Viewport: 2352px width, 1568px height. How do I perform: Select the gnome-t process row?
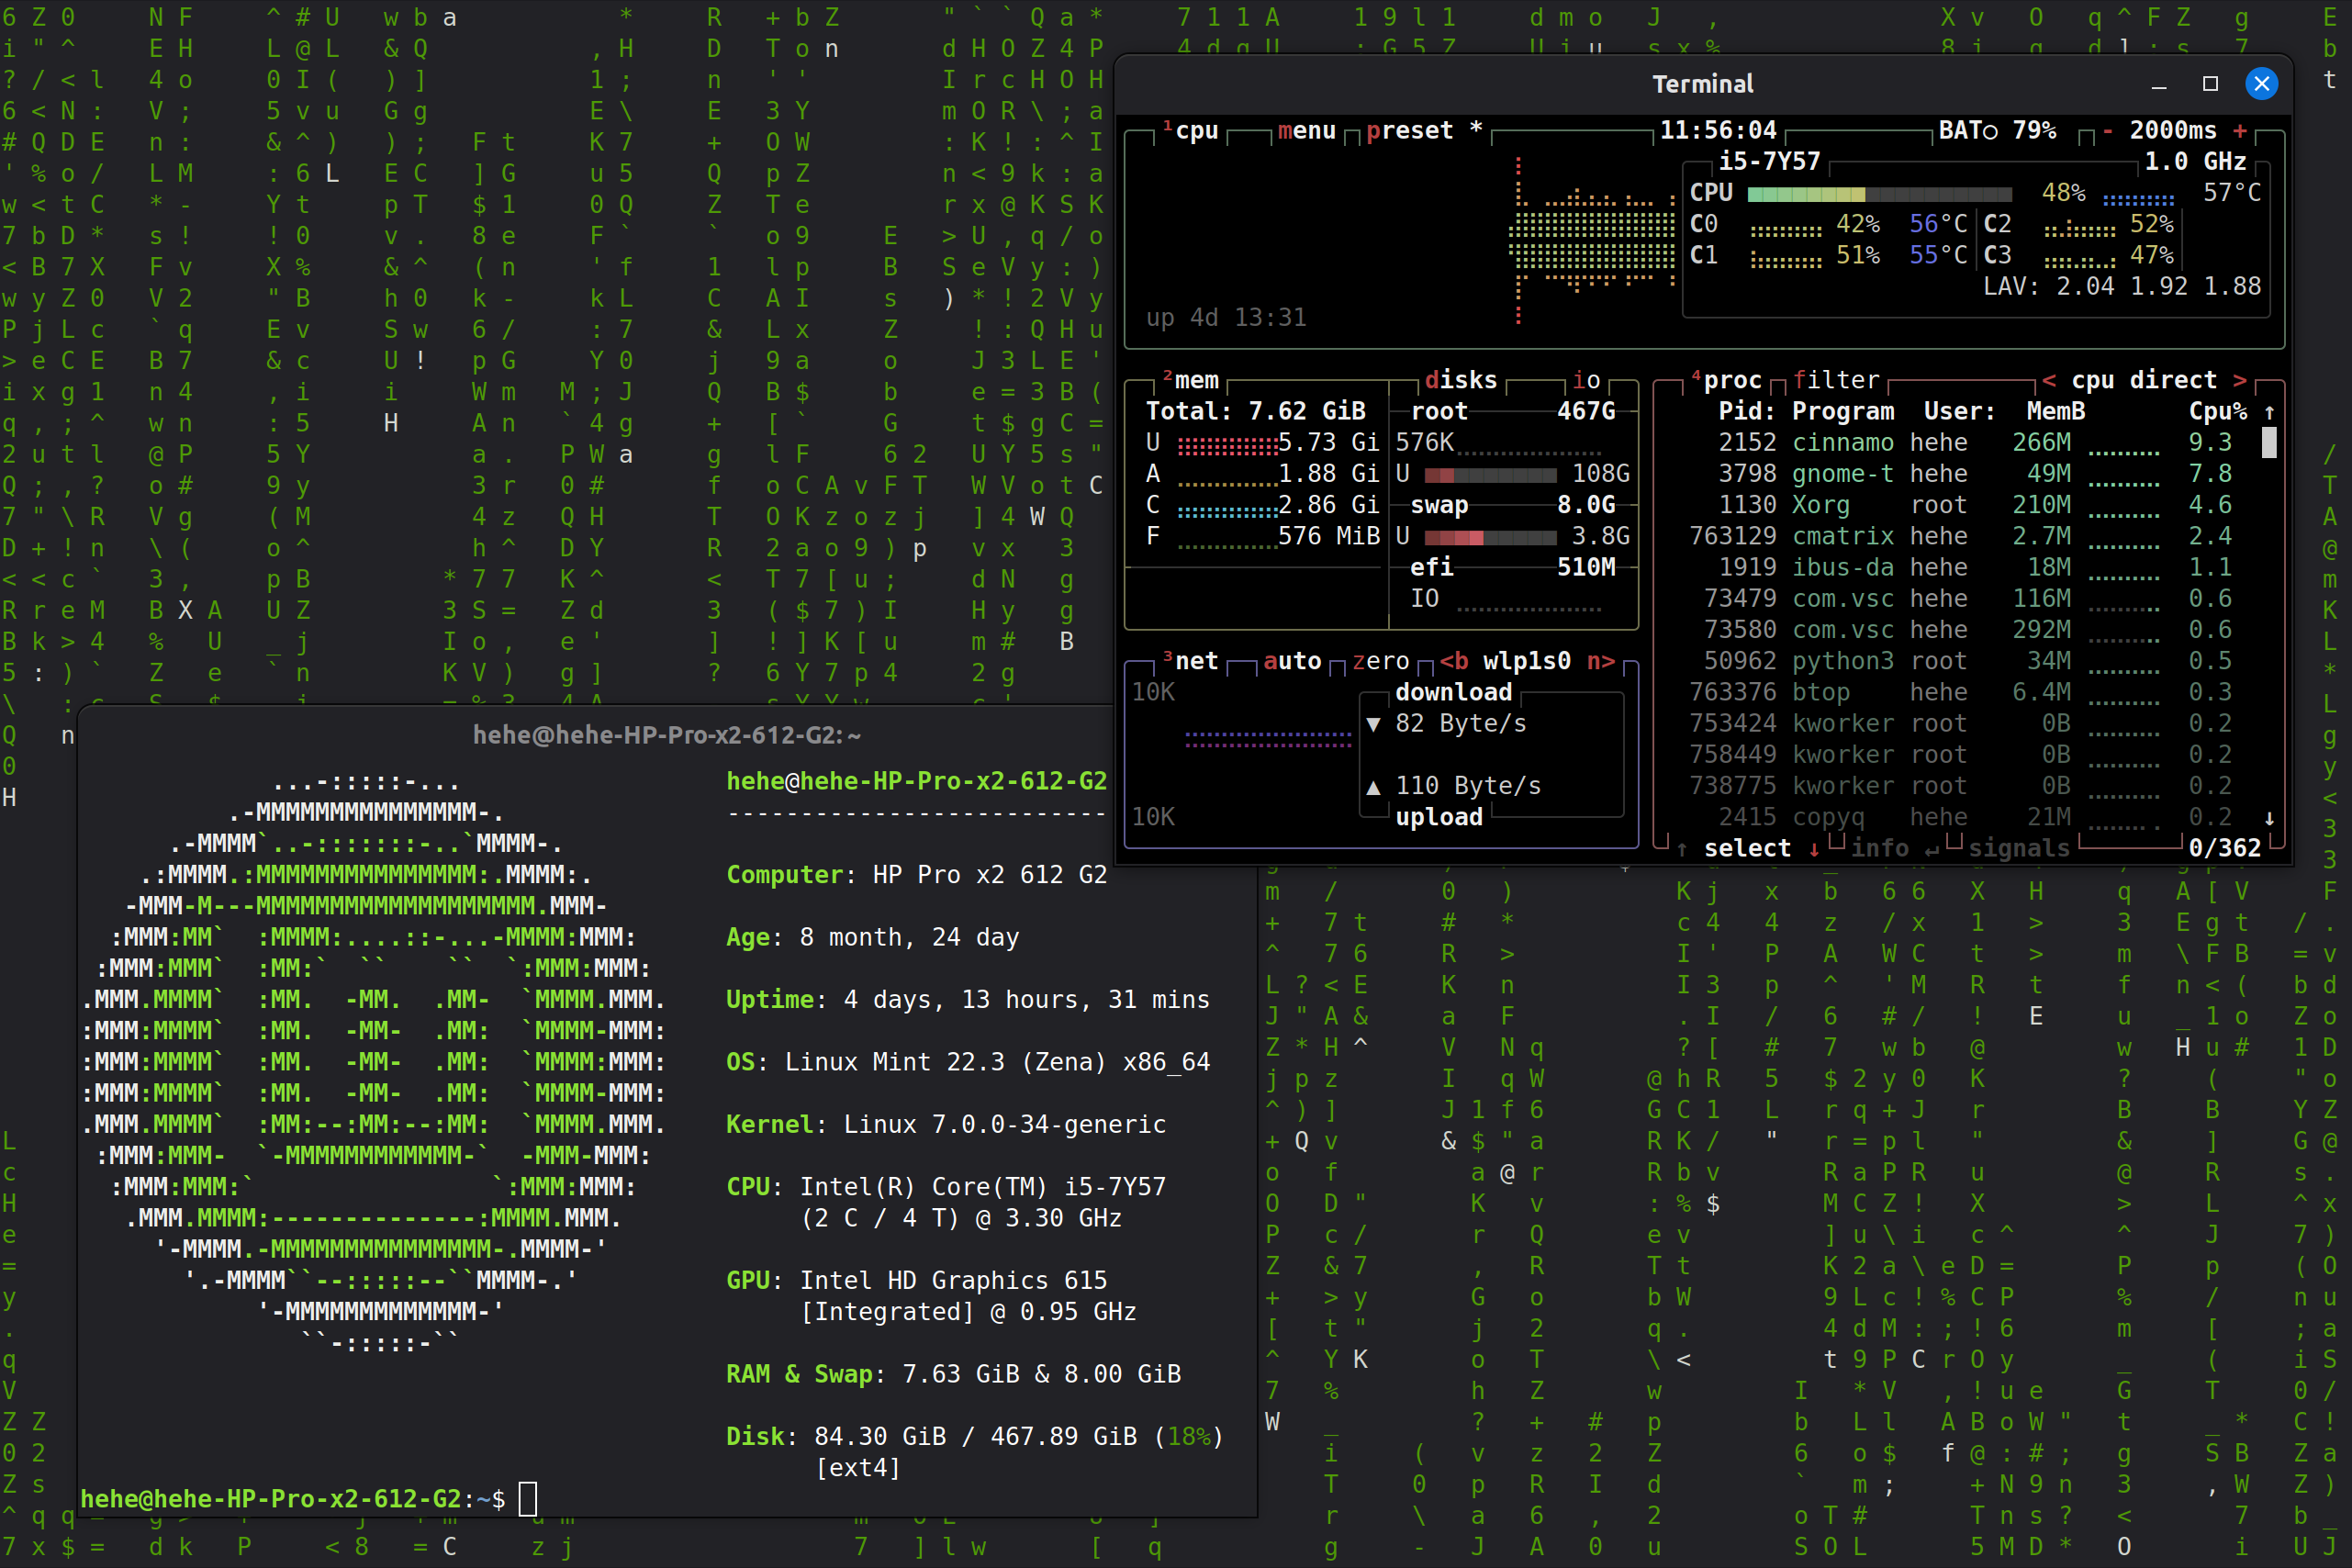tap(1968, 473)
